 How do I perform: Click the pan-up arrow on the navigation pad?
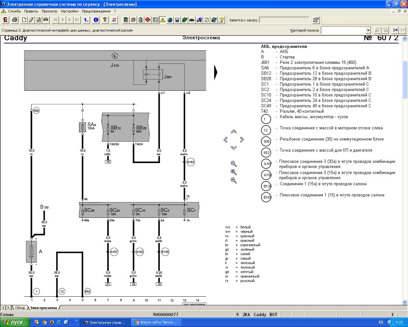point(234,132)
